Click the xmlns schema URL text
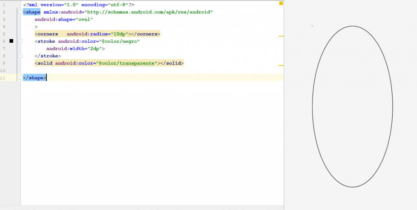 click(x=149, y=12)
